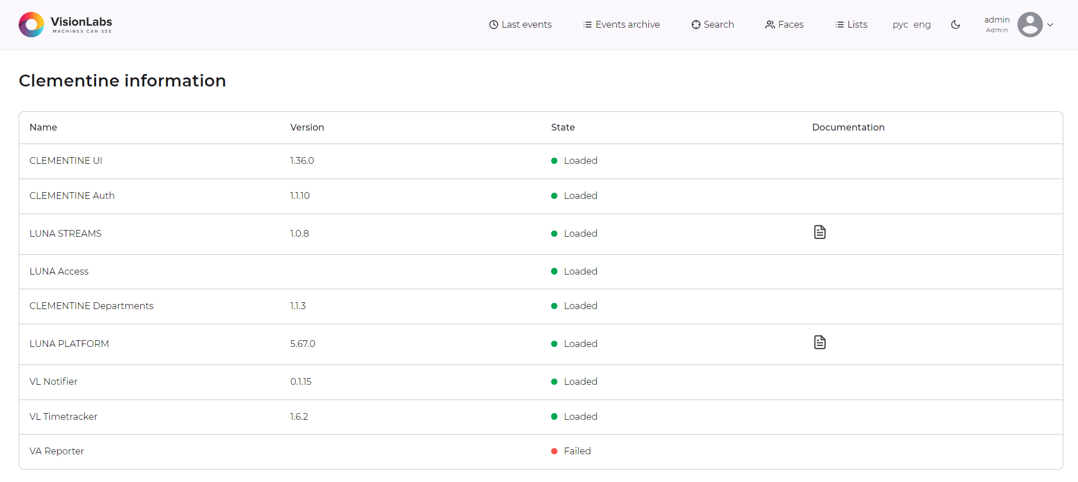Open the Lists section
1078x482 pixels.
click(851, 25)
